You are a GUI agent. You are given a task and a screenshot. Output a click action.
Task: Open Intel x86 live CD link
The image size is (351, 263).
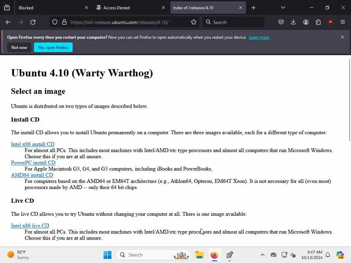tap(30, 225)
